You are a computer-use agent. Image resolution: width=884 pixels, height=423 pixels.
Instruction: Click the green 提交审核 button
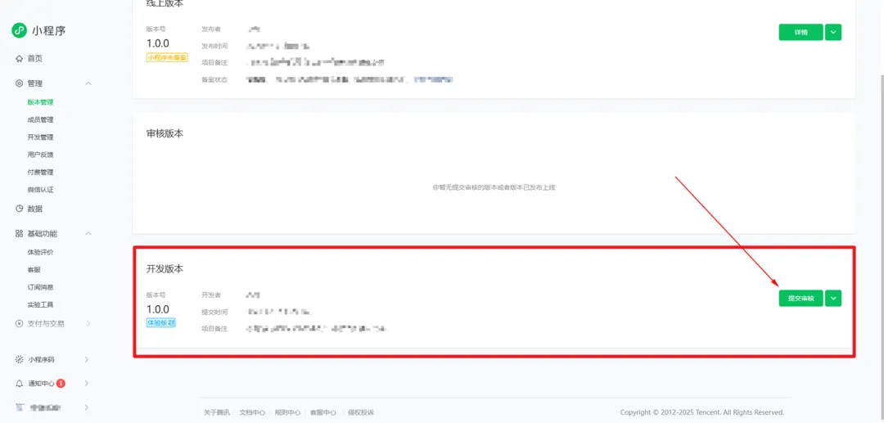pyautogui.click(x=801, y=299)
